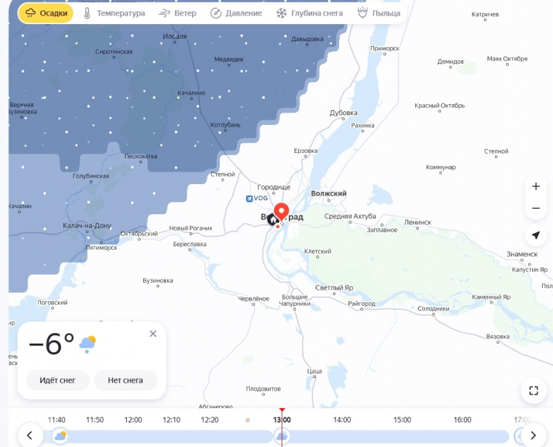Switch to the Температура layer

113,13
